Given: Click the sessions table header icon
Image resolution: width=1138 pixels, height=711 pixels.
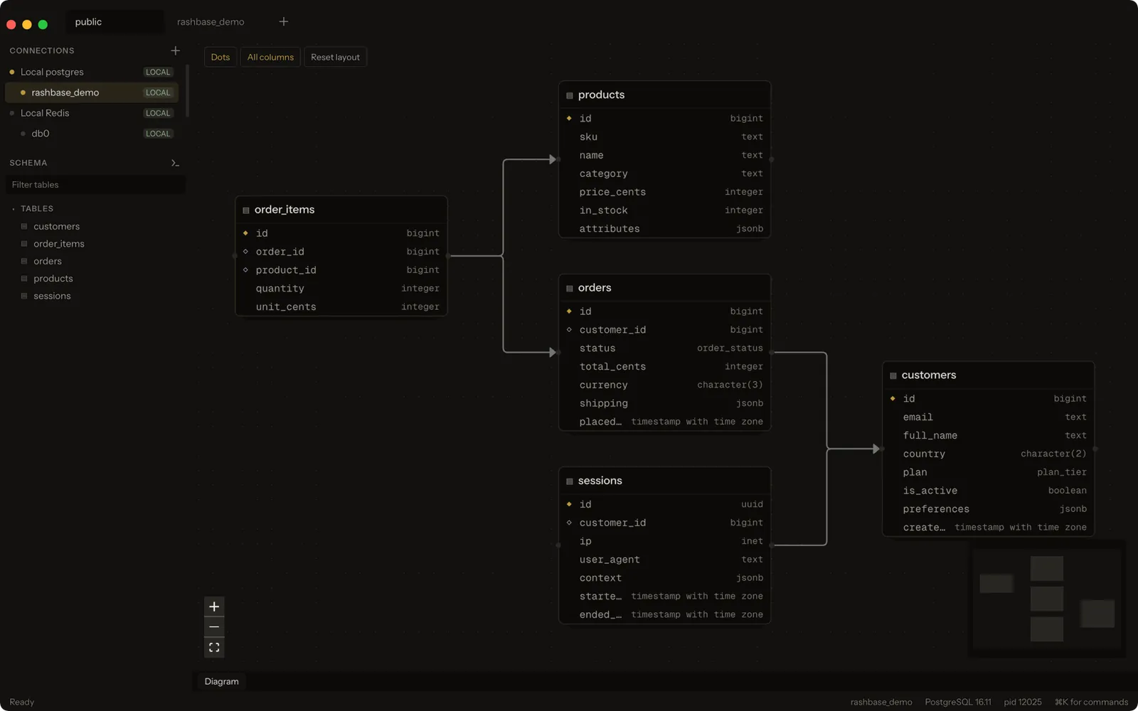Looking at the screenshot, I should coord(570,481).
